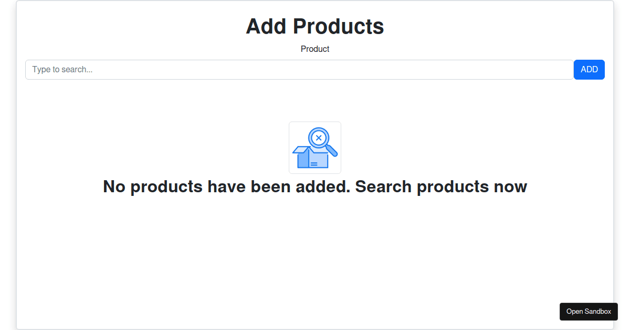Click the empty-state product search illustration
Viewport: 630px width, 330px height.
(x=315, y=148)
